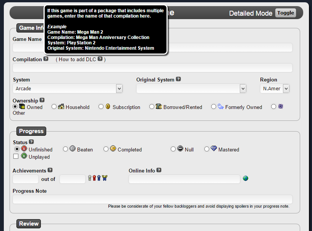Click the Game Name input field
Screen dimensions: 312x231
coord(152,48)
